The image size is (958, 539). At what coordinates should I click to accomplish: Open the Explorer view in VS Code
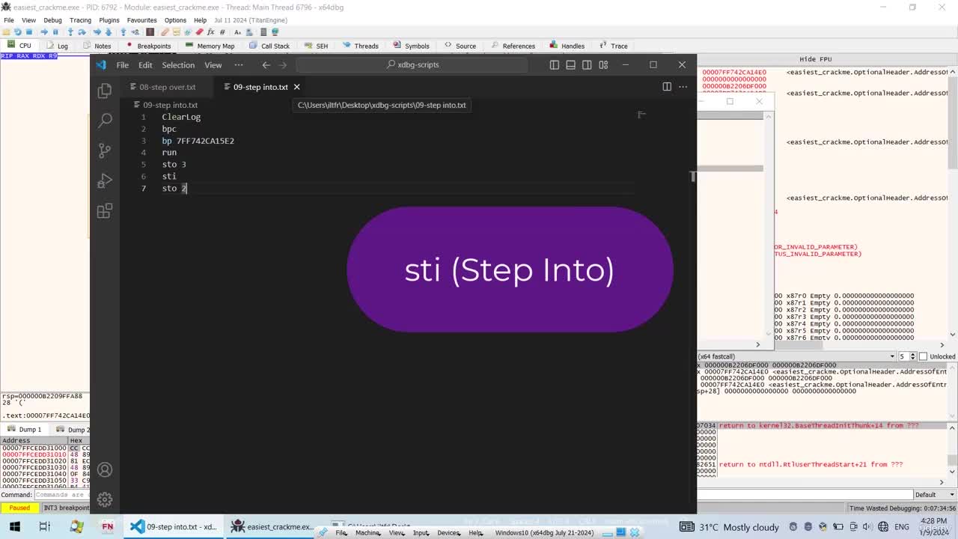point(105,91)
